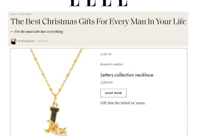
Task: Open the Letters collection necklace title
Action: [x=127, y=75]
